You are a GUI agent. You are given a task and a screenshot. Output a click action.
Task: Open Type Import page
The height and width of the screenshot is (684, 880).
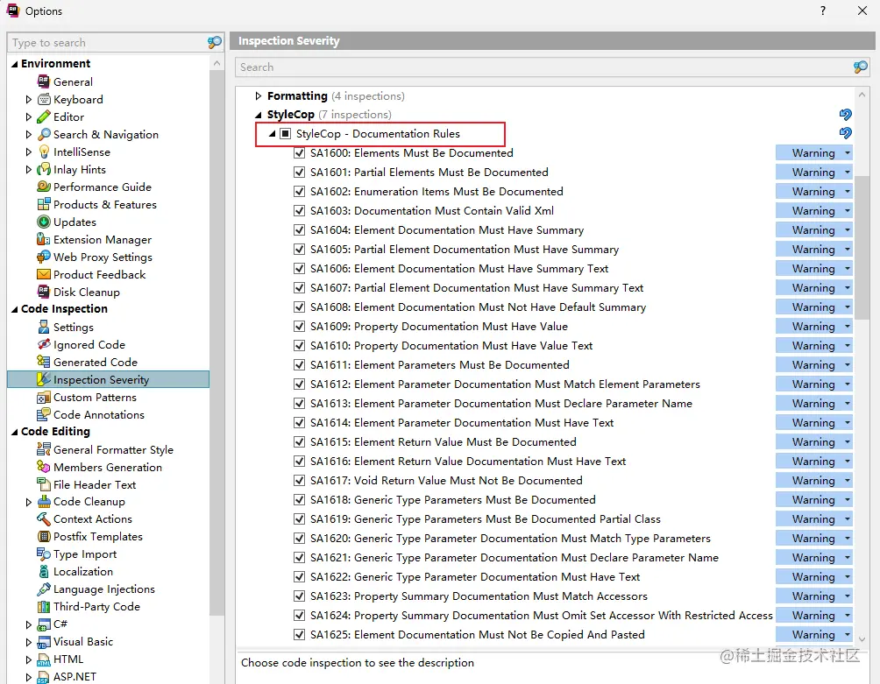click(85, 554)
